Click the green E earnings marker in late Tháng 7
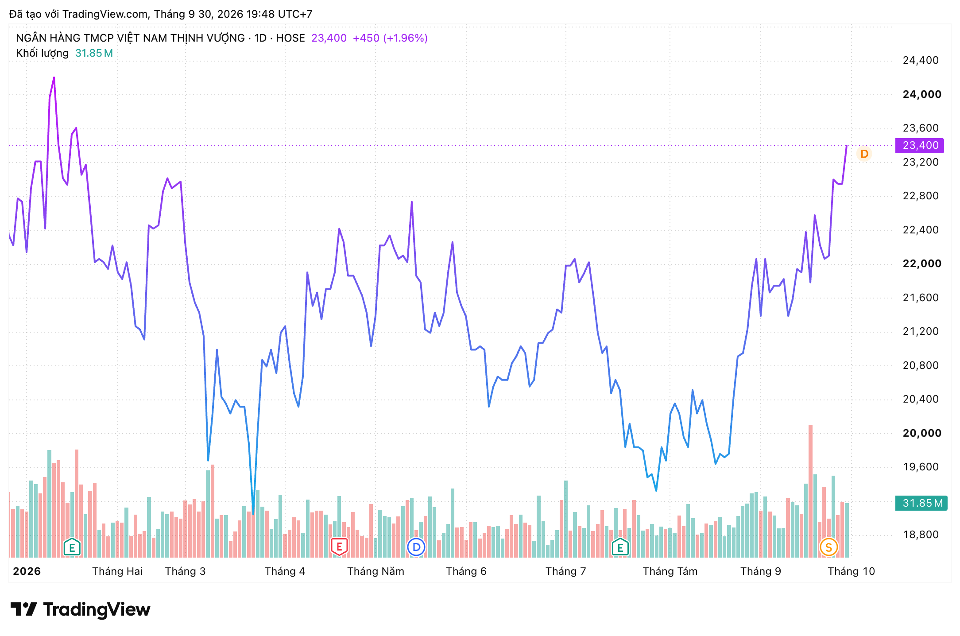 (620, 547)
